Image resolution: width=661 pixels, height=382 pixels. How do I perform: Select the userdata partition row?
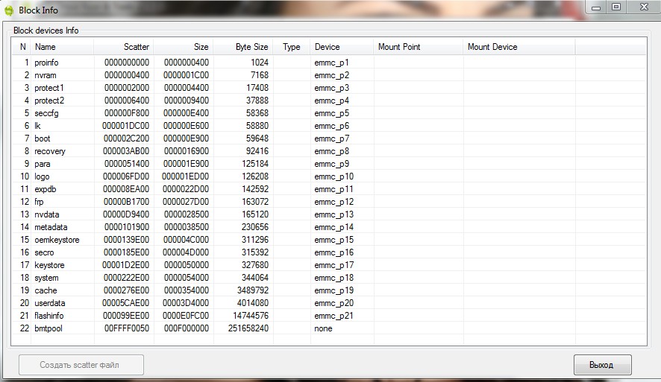50,303
